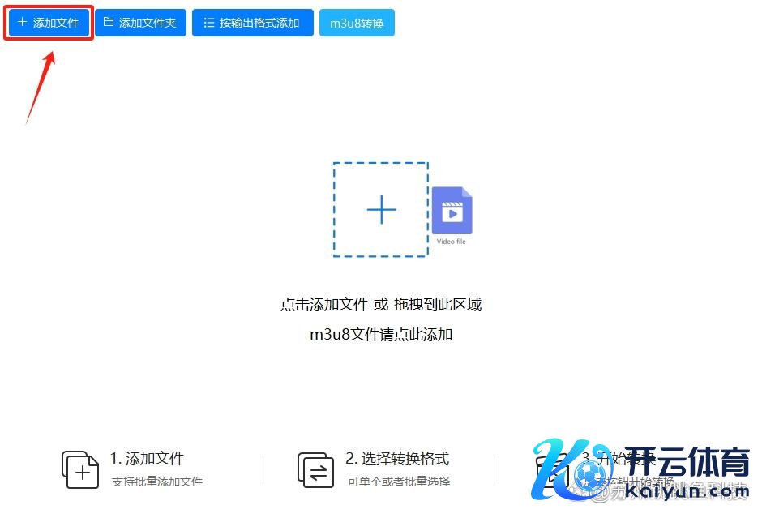This screenshot has width=762, height=518.
Task: Click the Video file caption label
Action: coord(452,242)
